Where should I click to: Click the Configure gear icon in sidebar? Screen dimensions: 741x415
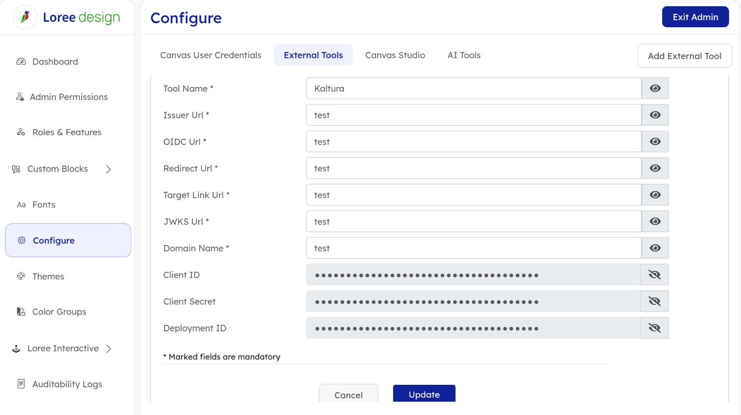click(x=22, y=240)
